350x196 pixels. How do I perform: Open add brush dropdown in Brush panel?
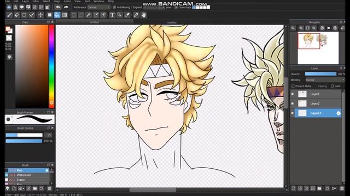(x=21, y=188)
